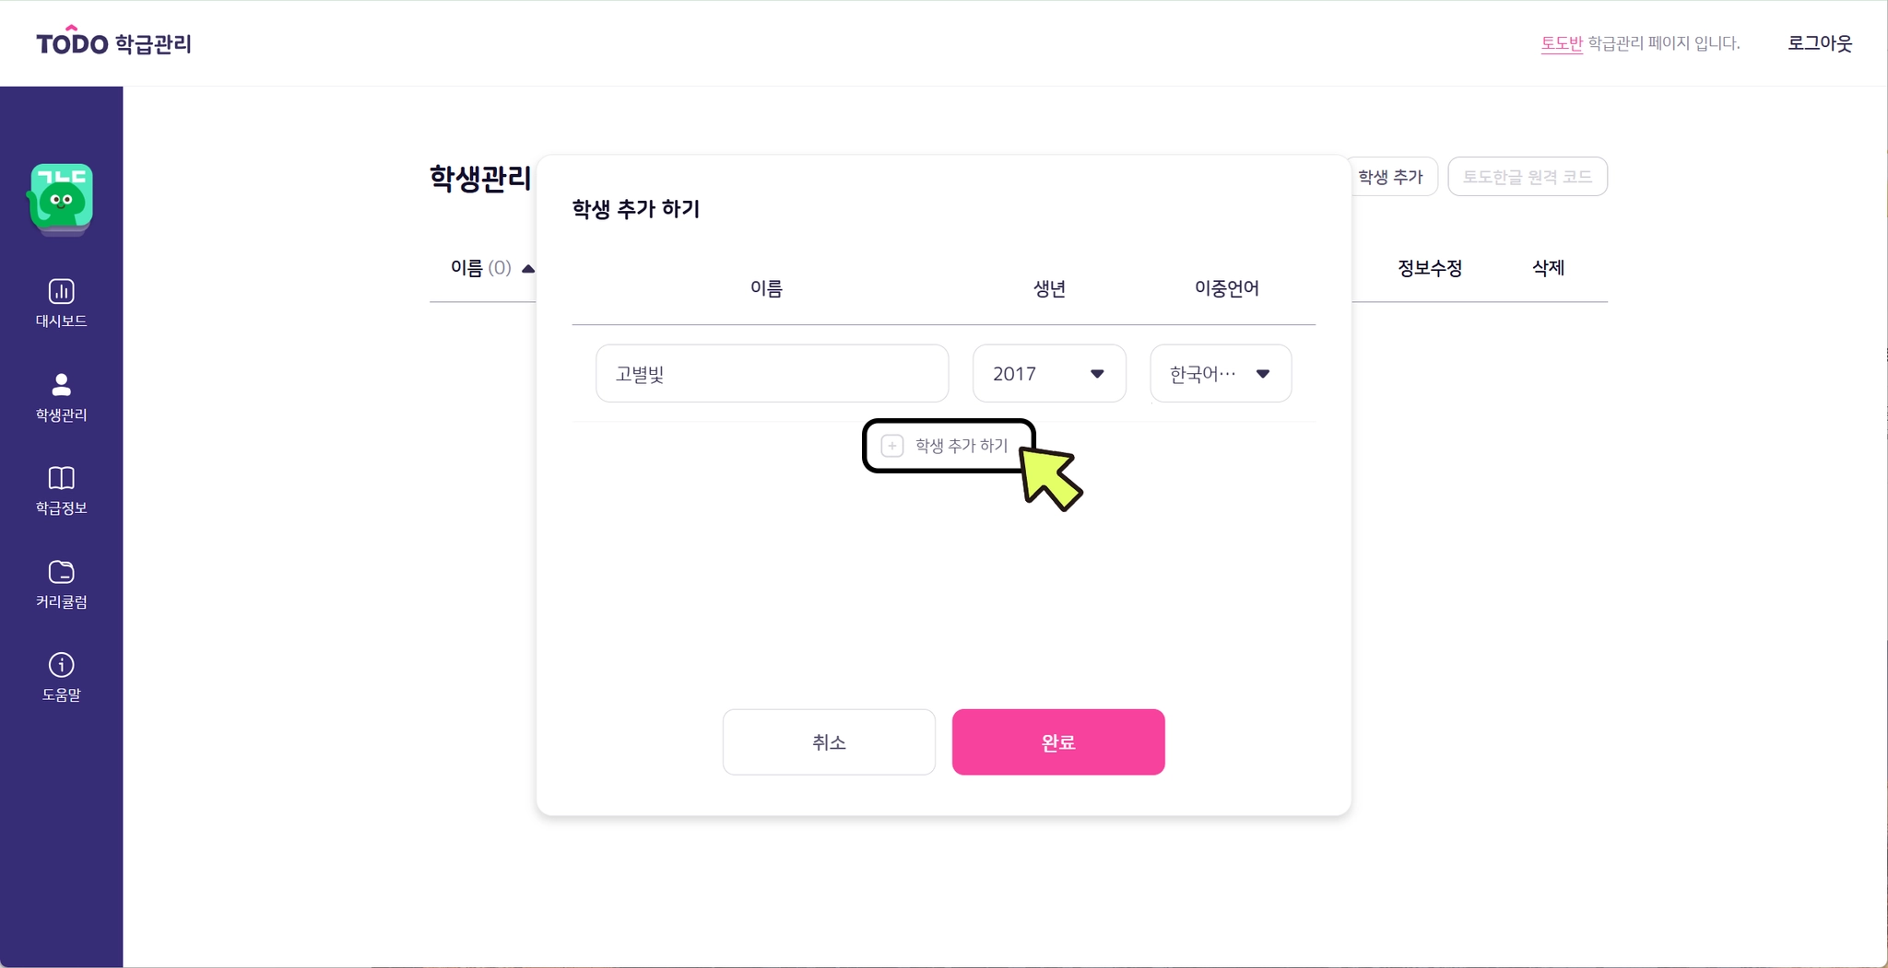
Task: Open the 대시보드 dashboard icon in sidebar
Action: tap(61, 292)
